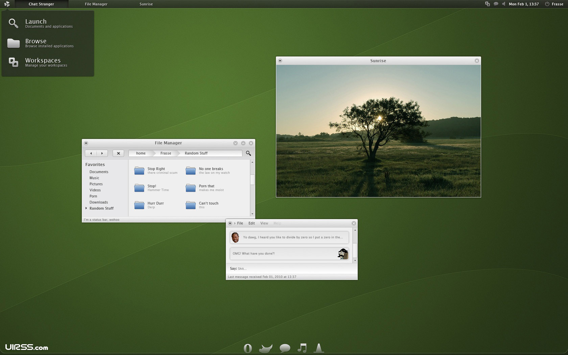Click the Sunrise tree photo
The height and width of the screenshot is (355, 568).
[378, 131]
